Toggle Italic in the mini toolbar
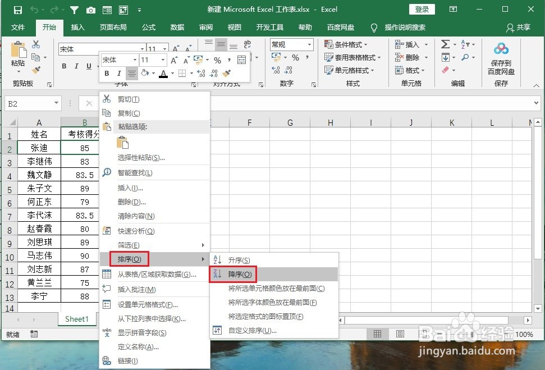 click(119, 74)
